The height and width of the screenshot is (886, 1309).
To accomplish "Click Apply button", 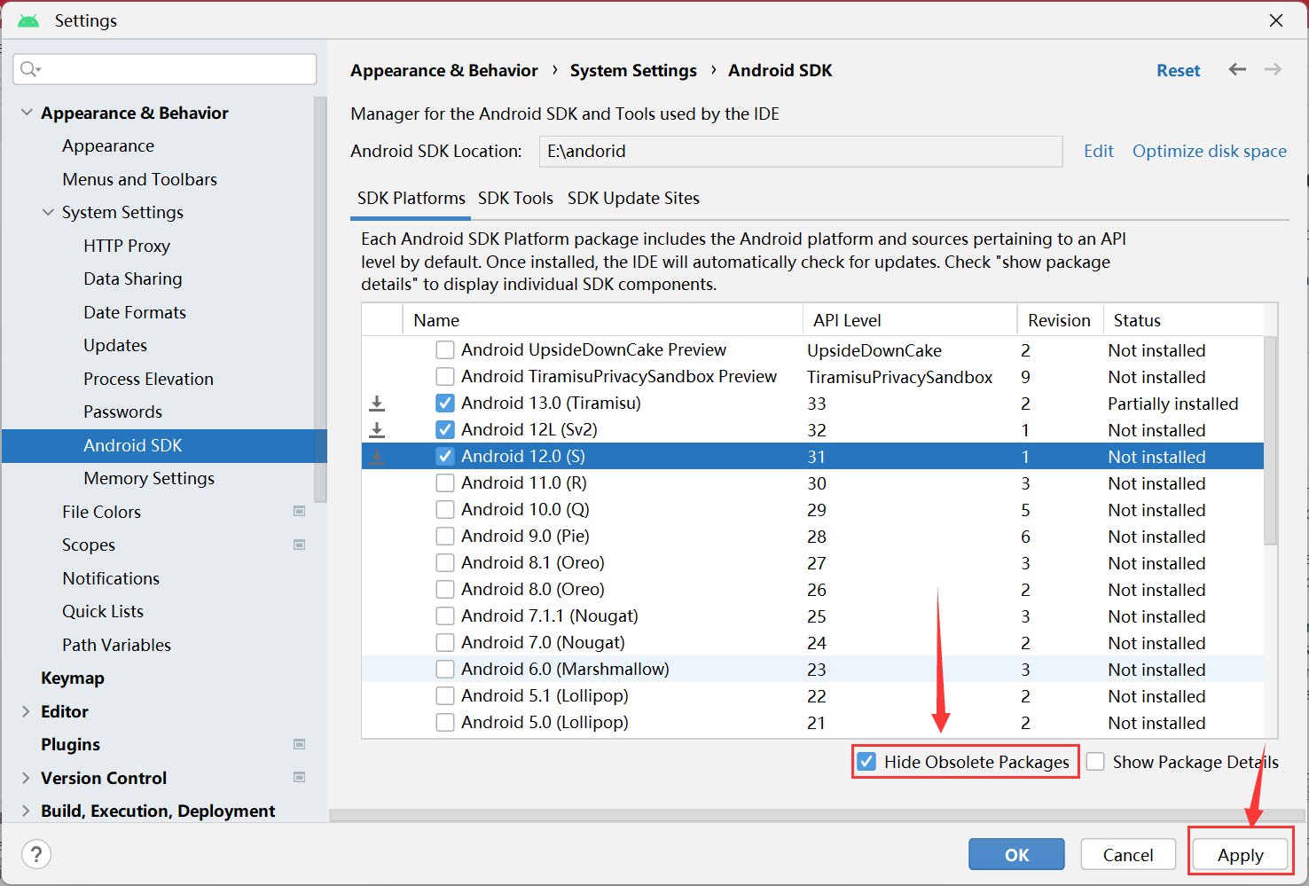I will tap(1240, 855).
